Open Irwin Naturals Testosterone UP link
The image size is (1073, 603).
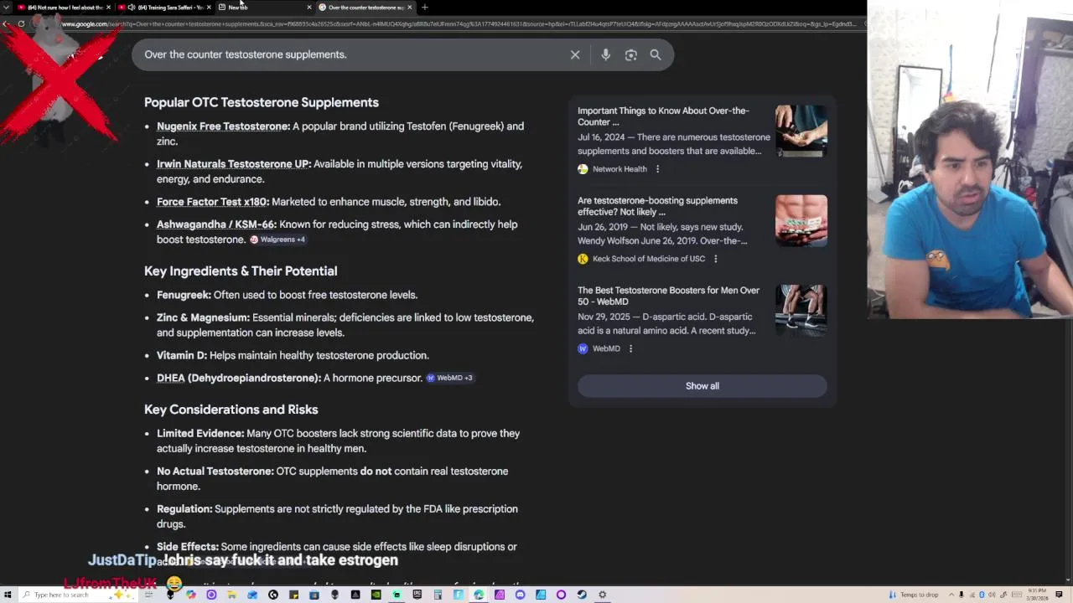(234, 164)
